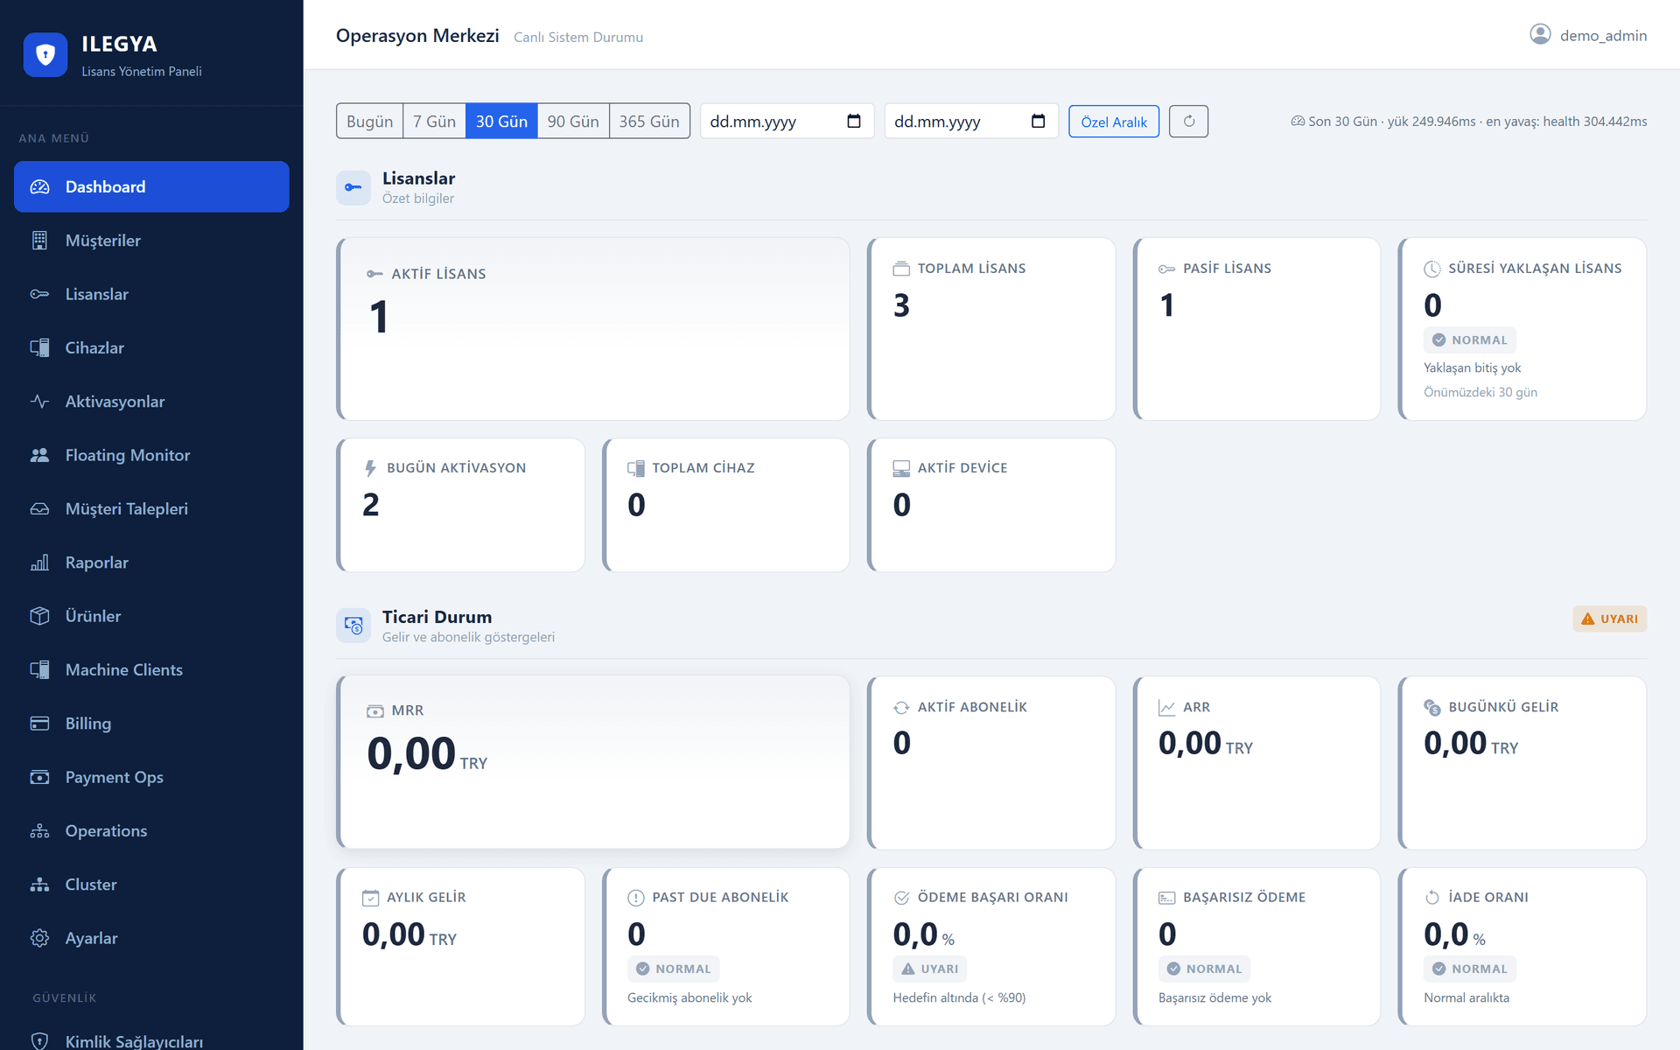Screen dimensions: 1680x1050
Task: Click the end date dd.mm.yyyy field
Action: pyautogui.click(x=971, y=122)
